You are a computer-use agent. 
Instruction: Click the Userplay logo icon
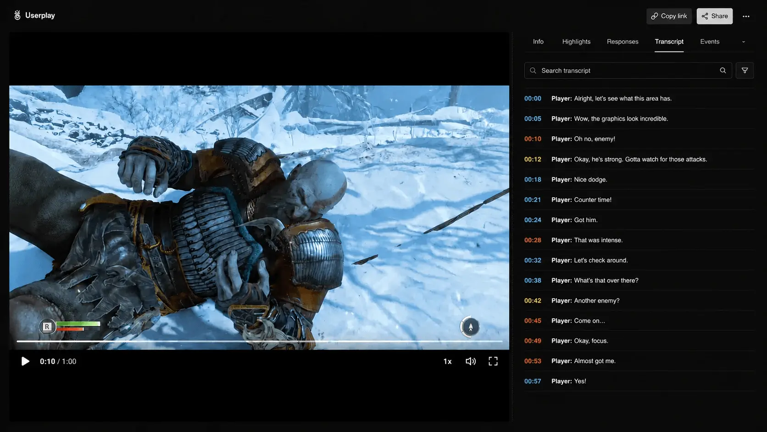[17, 15]
